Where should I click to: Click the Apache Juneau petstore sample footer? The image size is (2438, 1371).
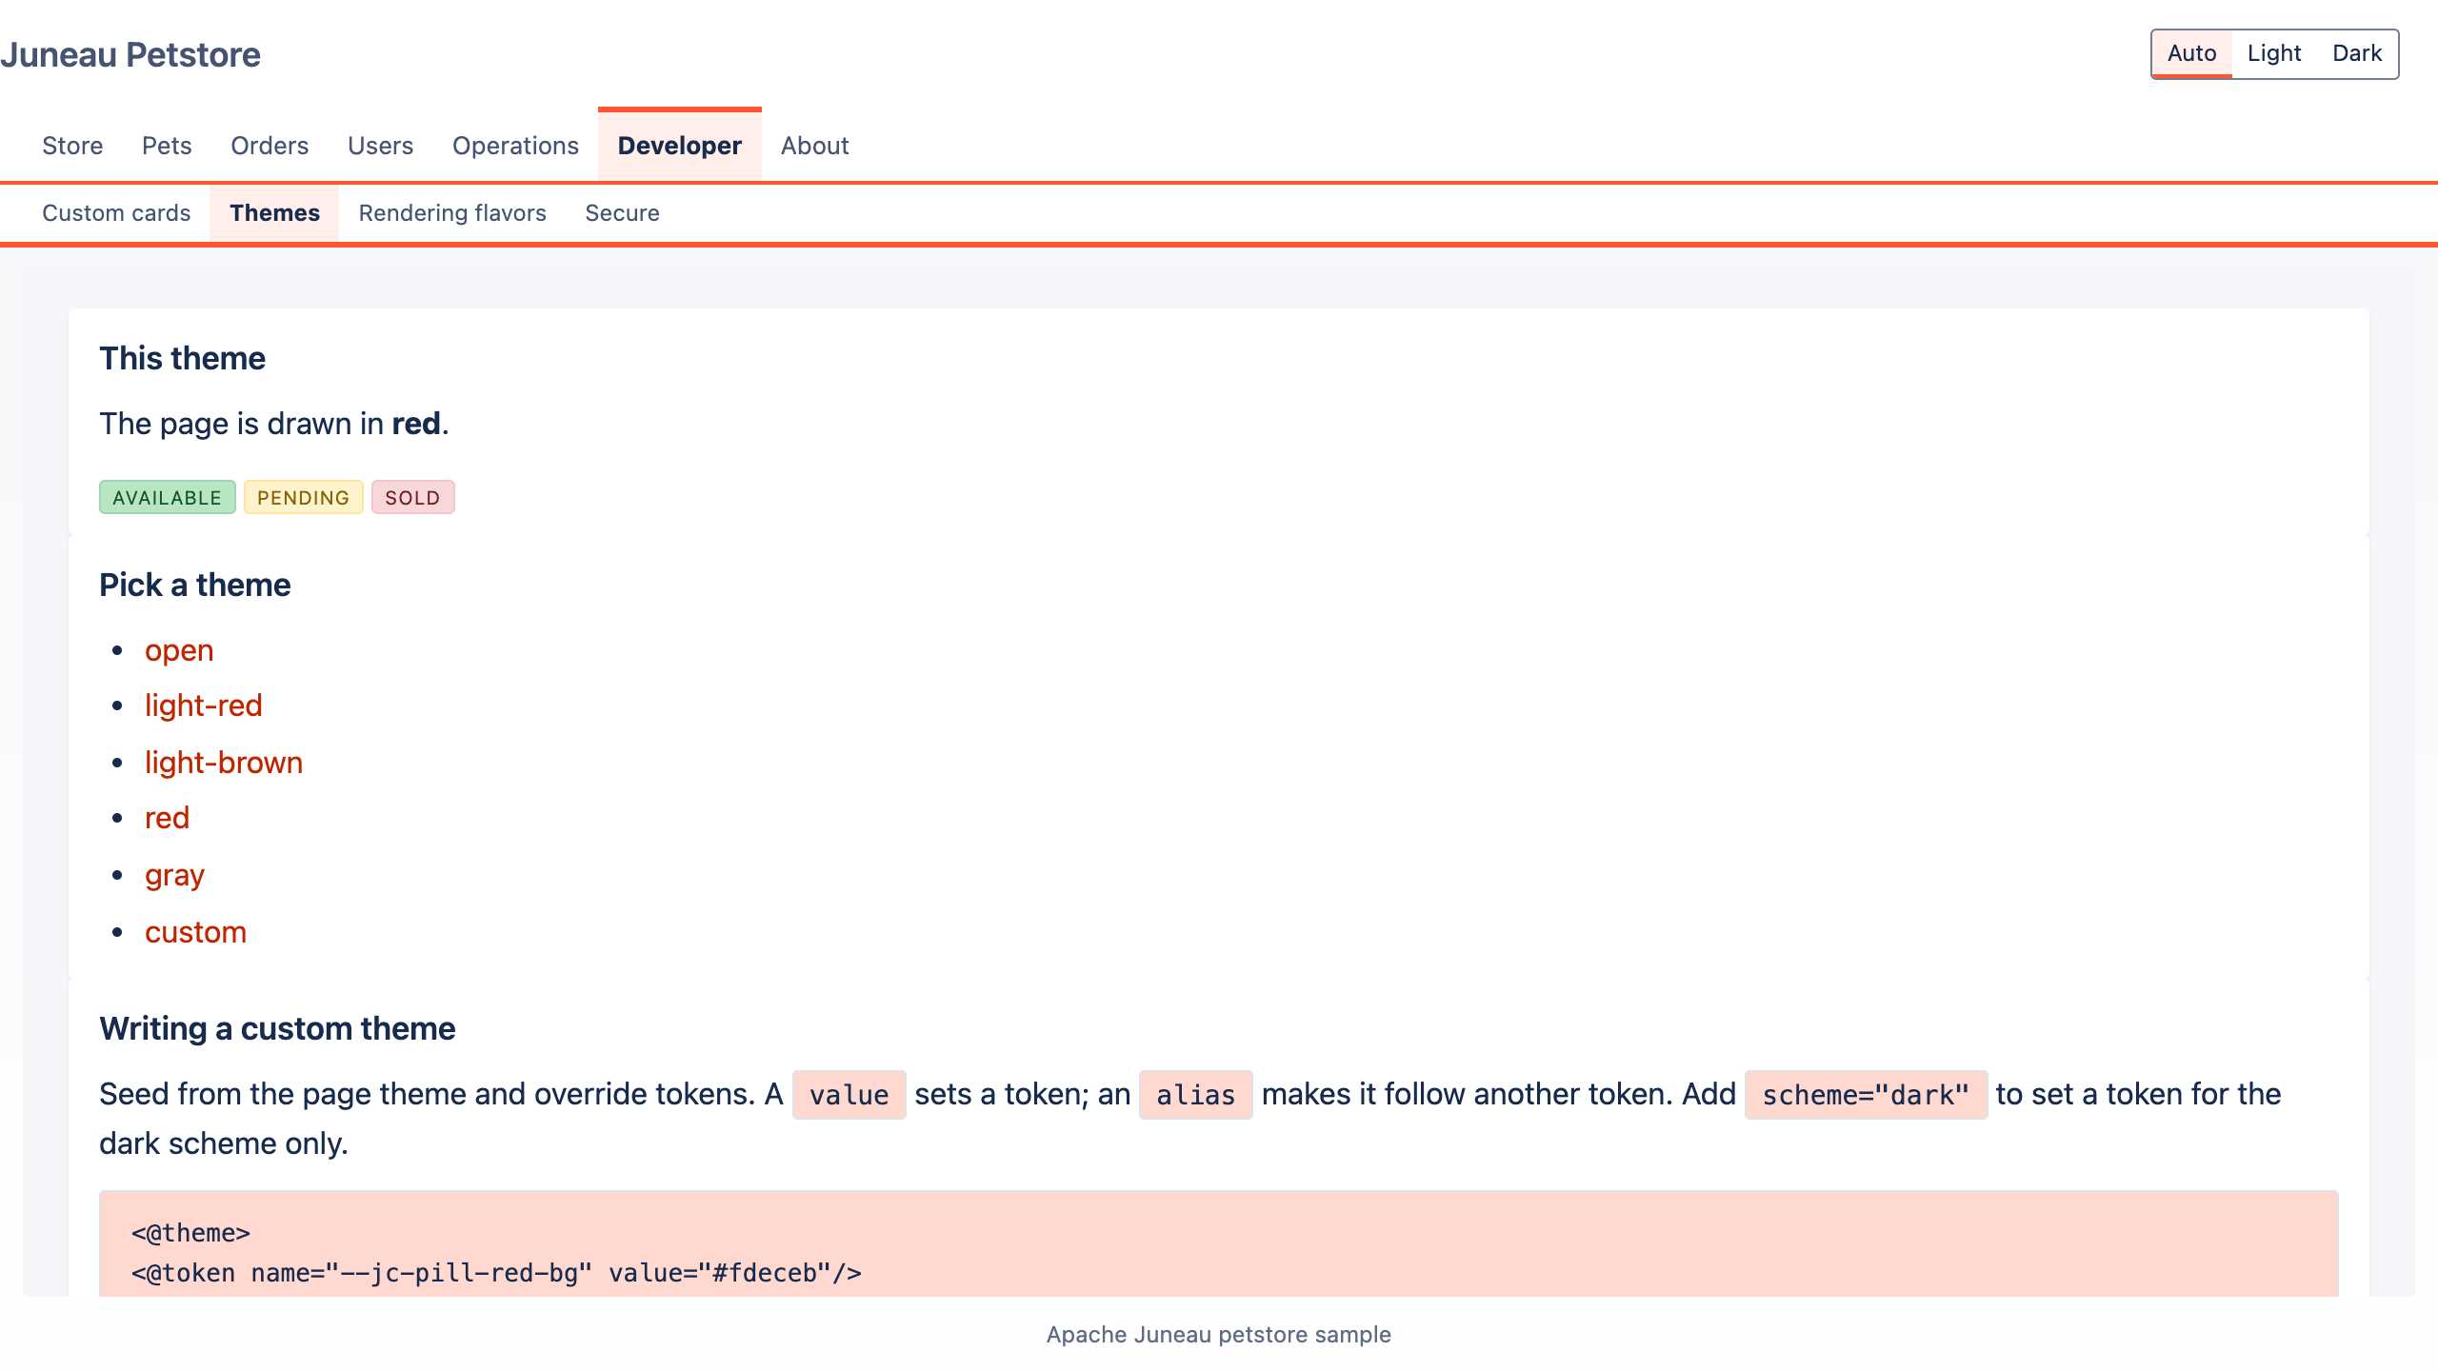tap(1219, 1335)
